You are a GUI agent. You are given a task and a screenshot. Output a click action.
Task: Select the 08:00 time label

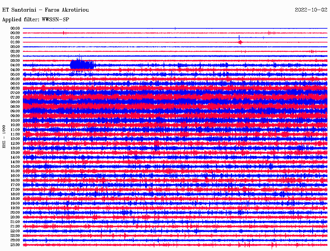(x=15, y=102)
